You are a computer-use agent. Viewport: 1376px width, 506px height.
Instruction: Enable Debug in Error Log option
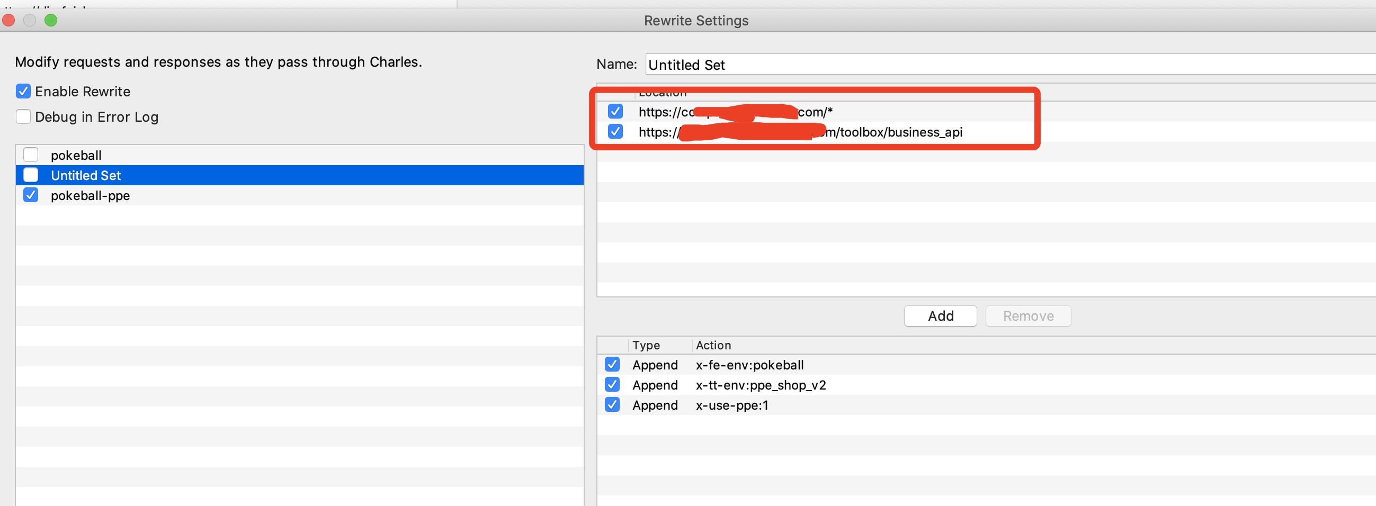(23, 116)
